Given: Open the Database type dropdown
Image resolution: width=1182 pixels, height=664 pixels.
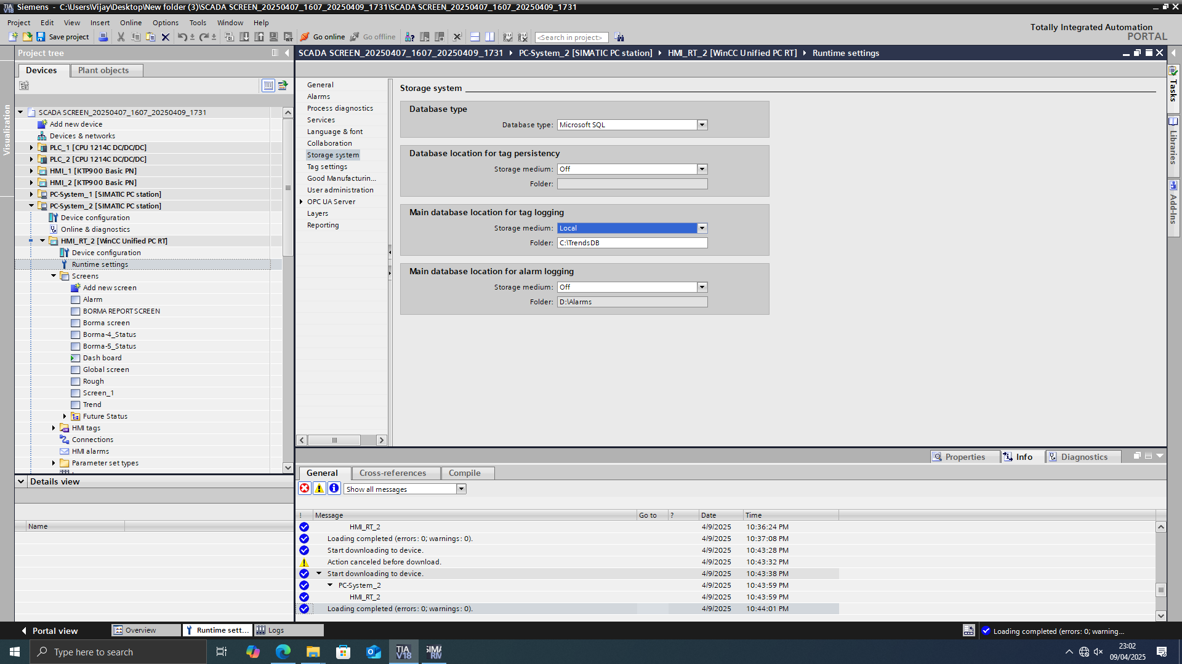Looking at the screenshot, I should [702, 125].
